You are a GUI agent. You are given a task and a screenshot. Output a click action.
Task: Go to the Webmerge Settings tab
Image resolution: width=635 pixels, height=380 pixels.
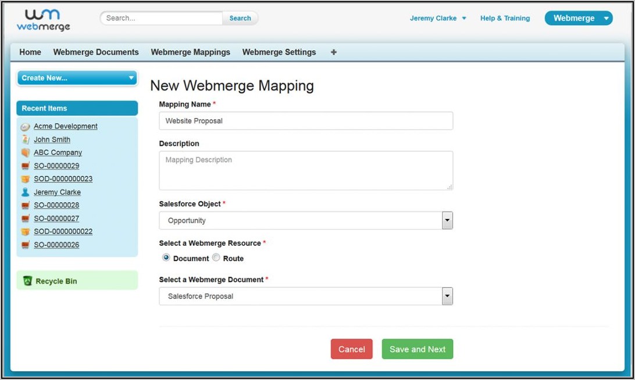point(279,52)
